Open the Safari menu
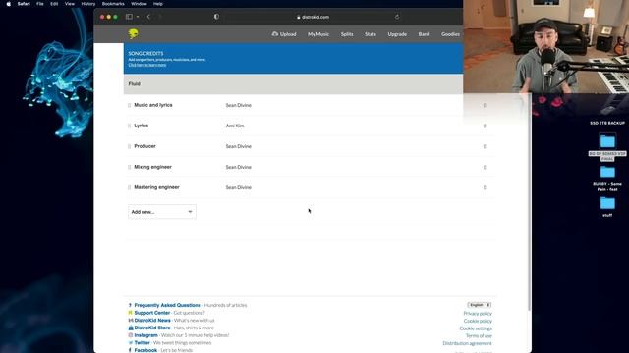The image size is (629, 353). (24, 4)
